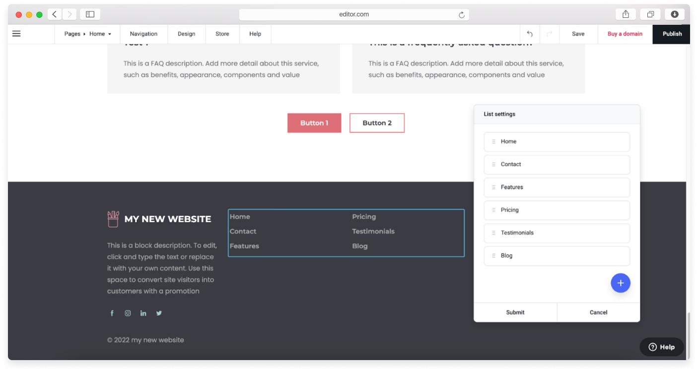This screenshot has width=698, height=372.
Task: Show Safari tab overview icon
Action: (650, 14)
